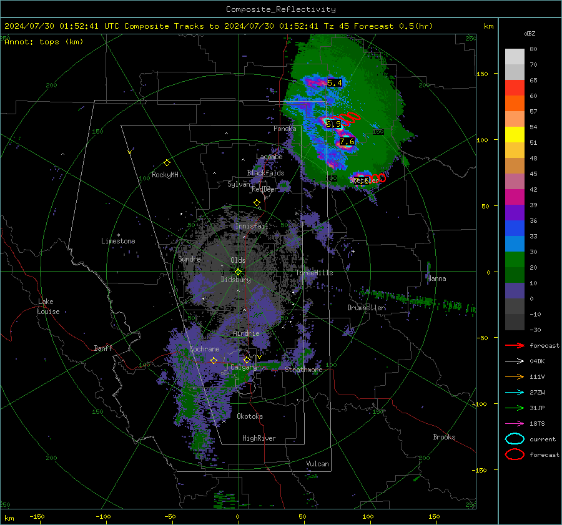562x525 pixels.
Task: Select the storm cell top labeled 7.6 near Ponoka
Action: [x=347, y=142]
